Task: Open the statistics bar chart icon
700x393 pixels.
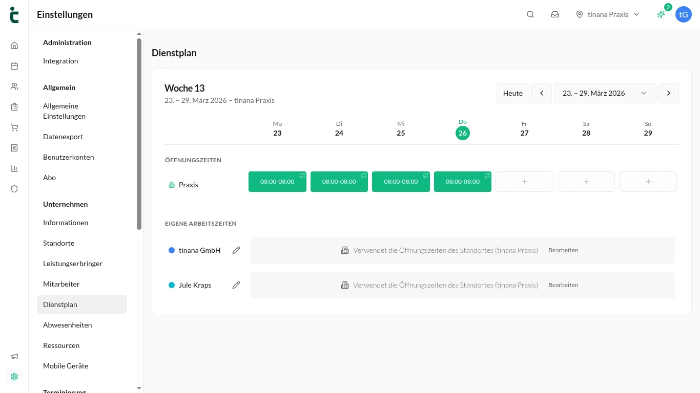Action: point(14,168)
